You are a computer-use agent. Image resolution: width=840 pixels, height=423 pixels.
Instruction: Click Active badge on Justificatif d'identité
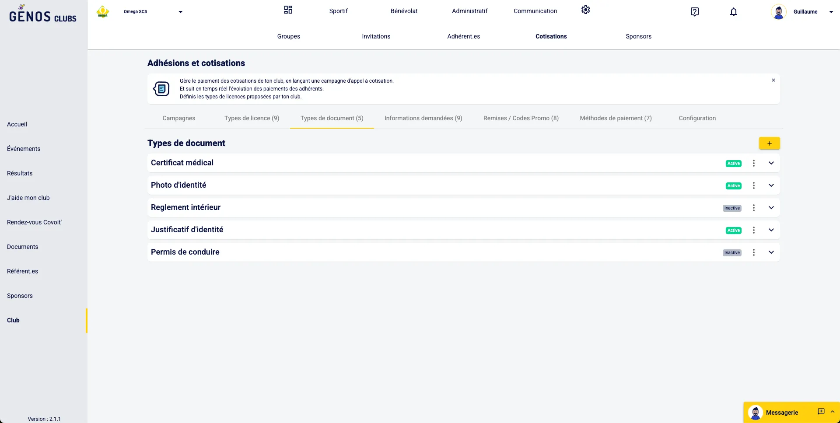coord(733,231)
